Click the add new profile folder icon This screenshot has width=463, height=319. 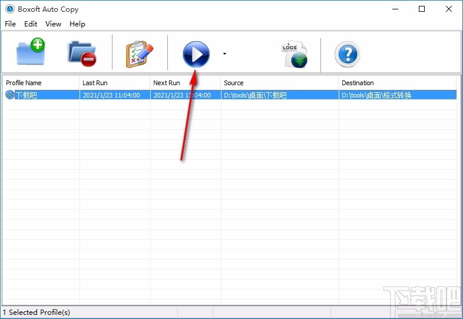click(31, 52)
